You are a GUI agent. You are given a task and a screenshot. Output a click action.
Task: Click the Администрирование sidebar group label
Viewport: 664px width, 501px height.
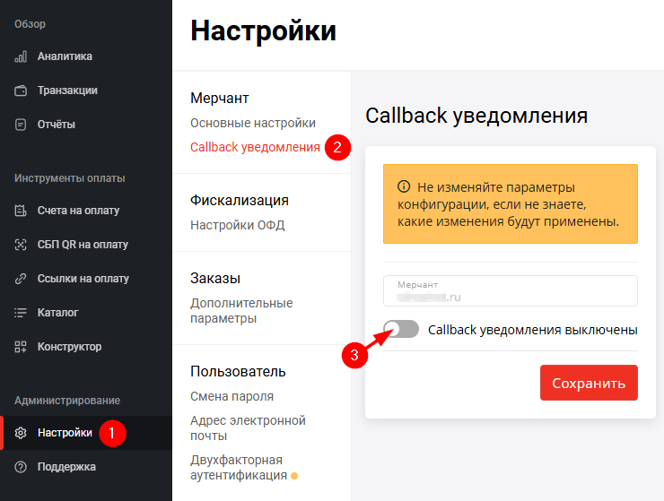(x=67, y=401)
